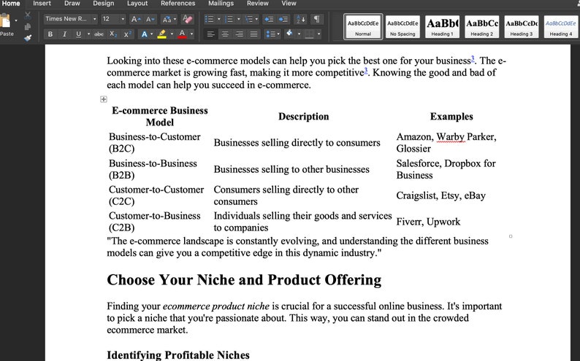Screen dimensions: 580x361
Task: Clear all formatting with eraser icon
Action: click(188, 19)
